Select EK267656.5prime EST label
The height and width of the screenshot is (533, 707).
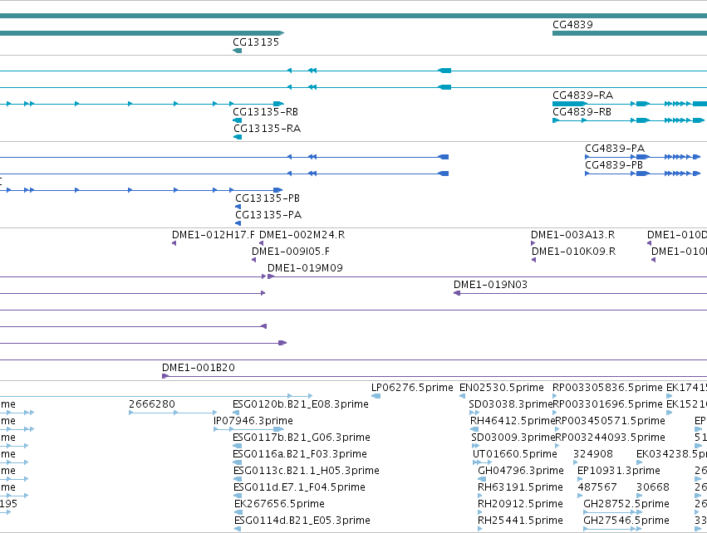(x=279, y=504)
